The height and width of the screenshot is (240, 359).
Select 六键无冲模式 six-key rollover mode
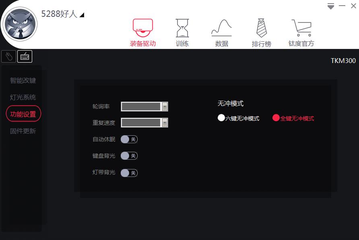pos(221,118)
